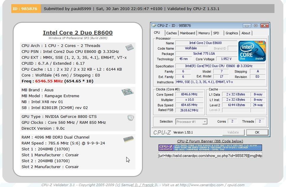
Task: Click the Core Speed value 6546.6 MHz
Action: pos(189,94)
